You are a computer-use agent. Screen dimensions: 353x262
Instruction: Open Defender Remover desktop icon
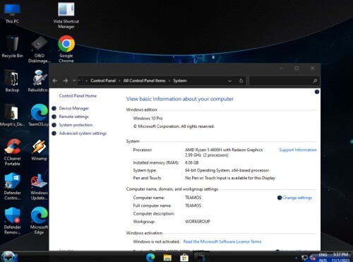point(12,221)
